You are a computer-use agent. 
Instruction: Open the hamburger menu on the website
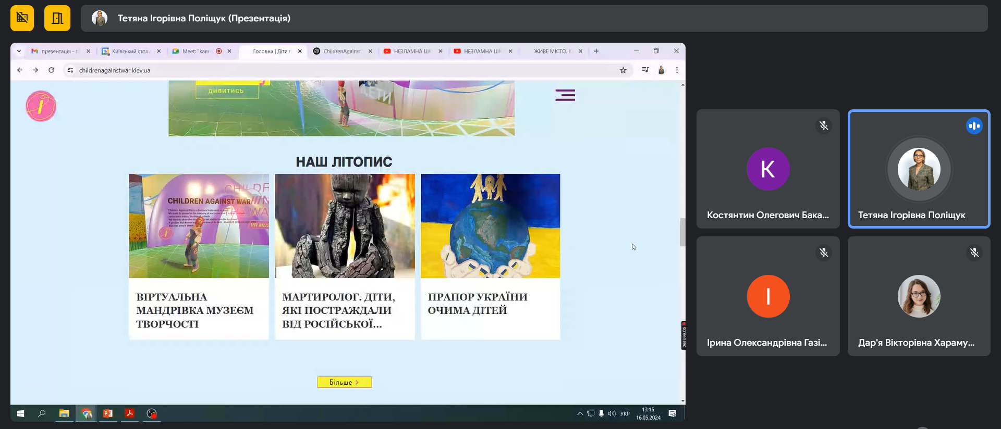coord(565,95)
